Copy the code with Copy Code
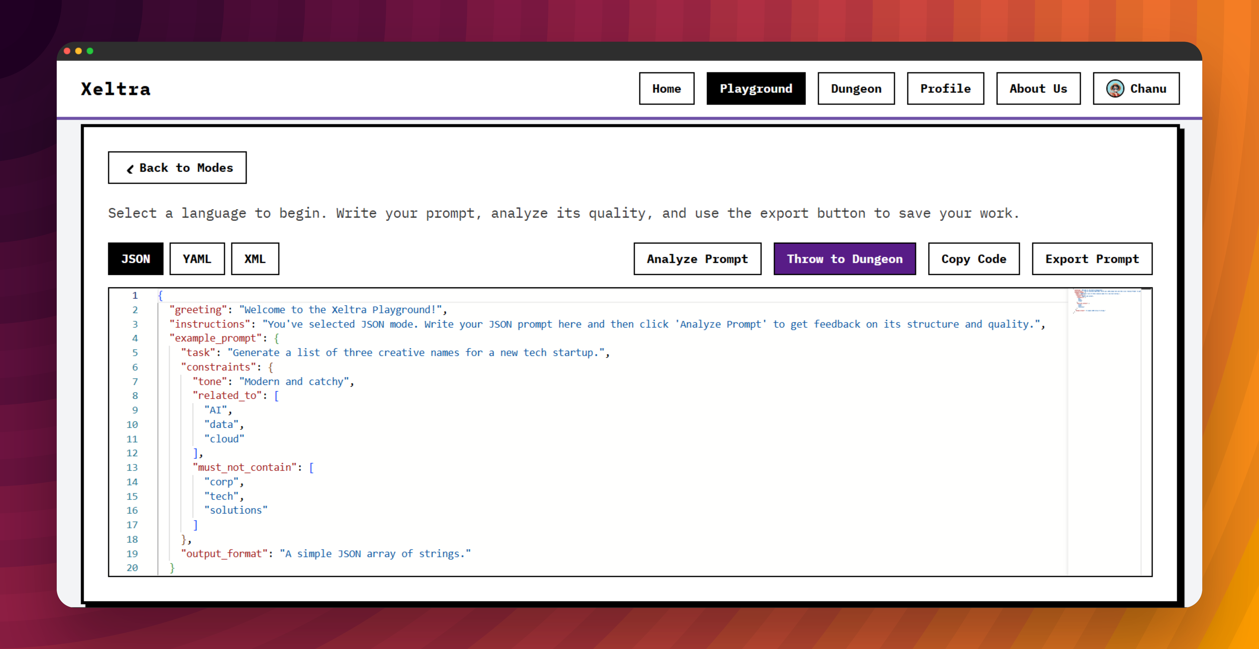The width and height of the screenshot is (1259, 649). [x=973, y=258]
